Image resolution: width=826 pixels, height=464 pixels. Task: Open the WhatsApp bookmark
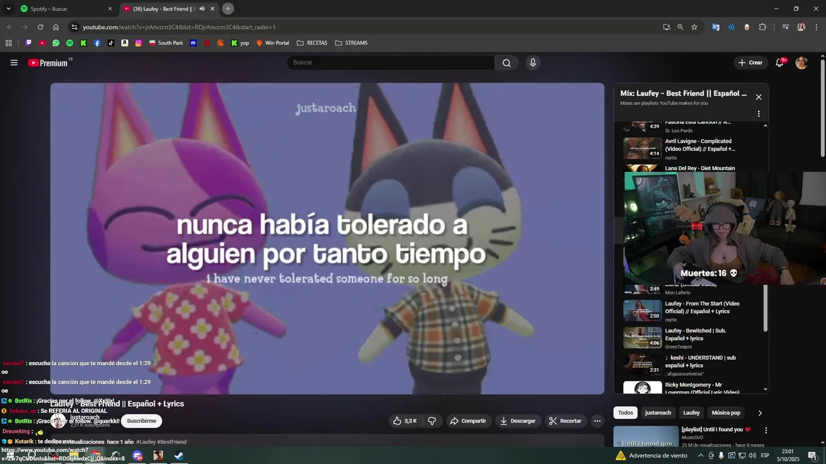pos(56,43)
